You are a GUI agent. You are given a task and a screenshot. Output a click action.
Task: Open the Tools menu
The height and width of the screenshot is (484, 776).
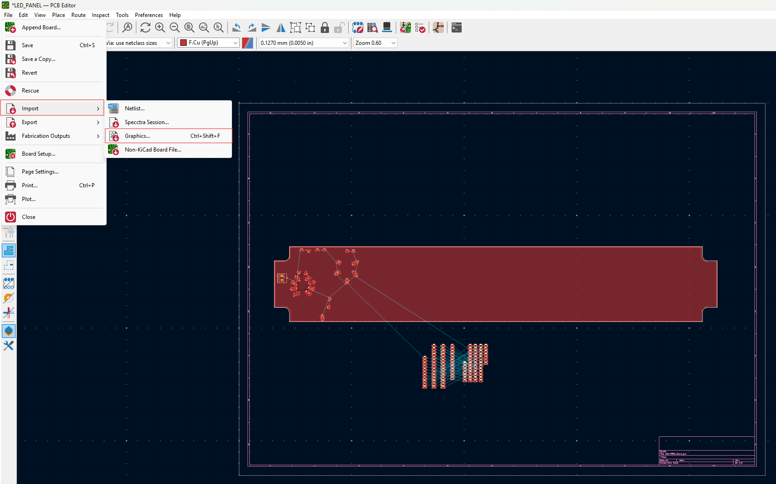[x=122, y=15]
